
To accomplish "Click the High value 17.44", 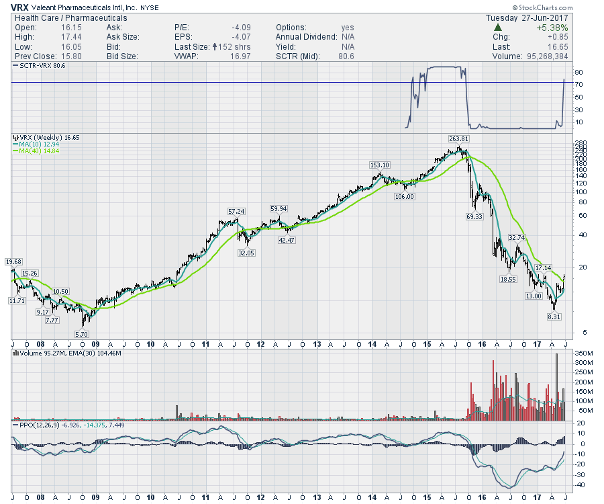I will 71,37.
